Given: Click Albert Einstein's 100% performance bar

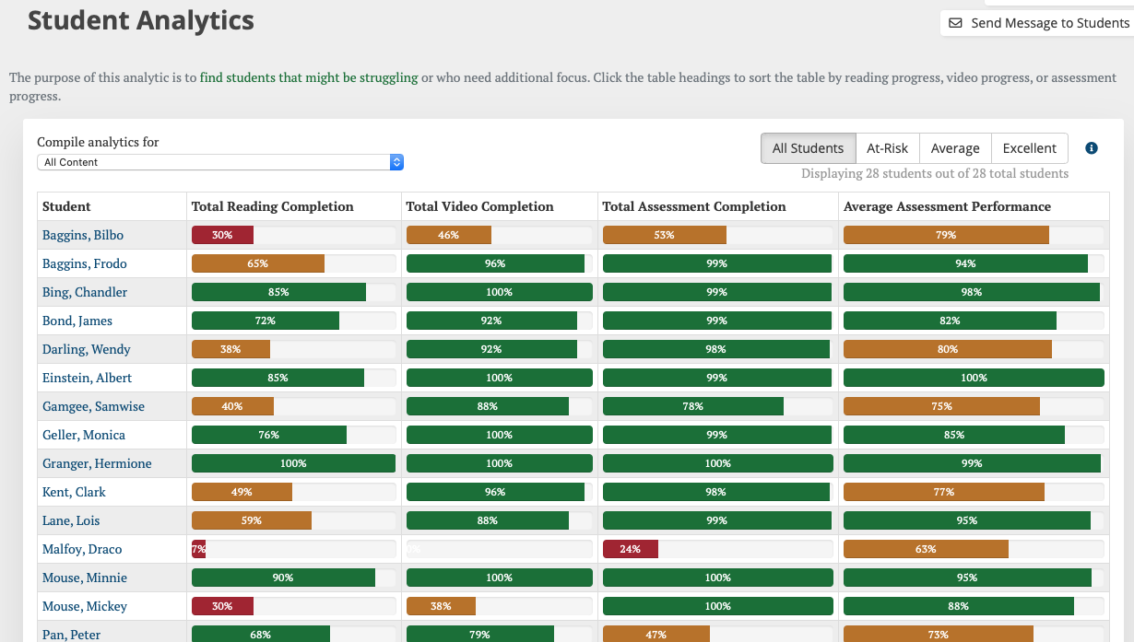Looking at the screenshot, I should point(974,378).
